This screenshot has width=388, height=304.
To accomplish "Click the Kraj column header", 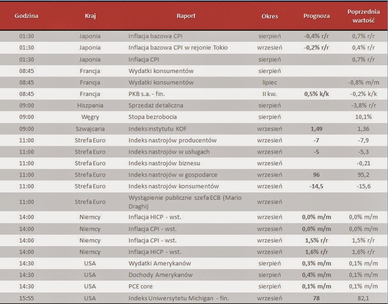I will click(90, 16).
